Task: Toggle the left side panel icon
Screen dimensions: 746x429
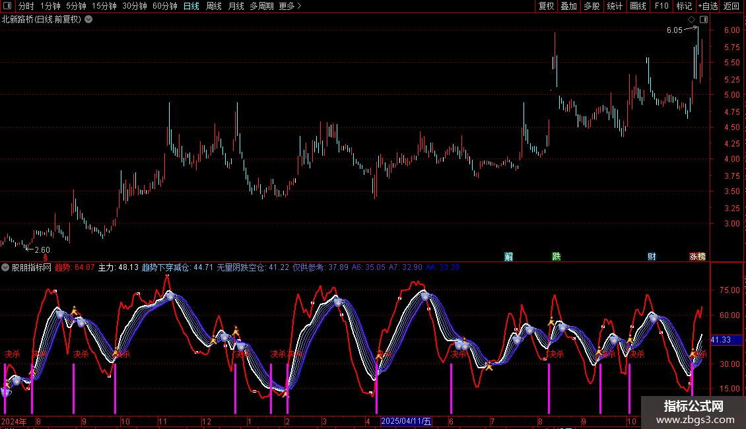Action: (7, 6)
